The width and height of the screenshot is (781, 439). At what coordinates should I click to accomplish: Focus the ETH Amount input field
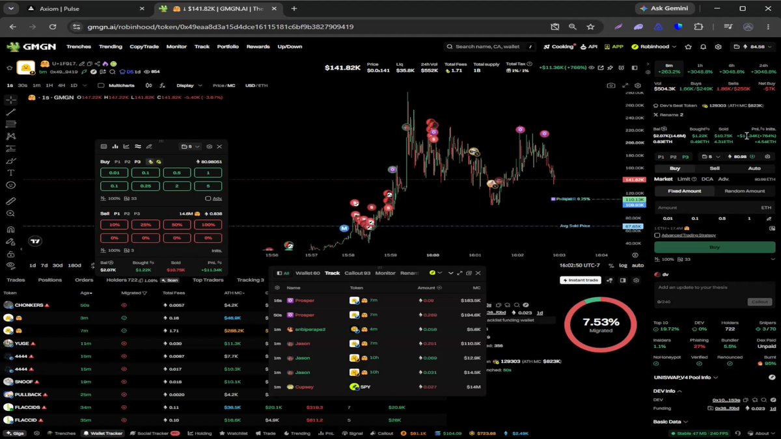[715, 207]
